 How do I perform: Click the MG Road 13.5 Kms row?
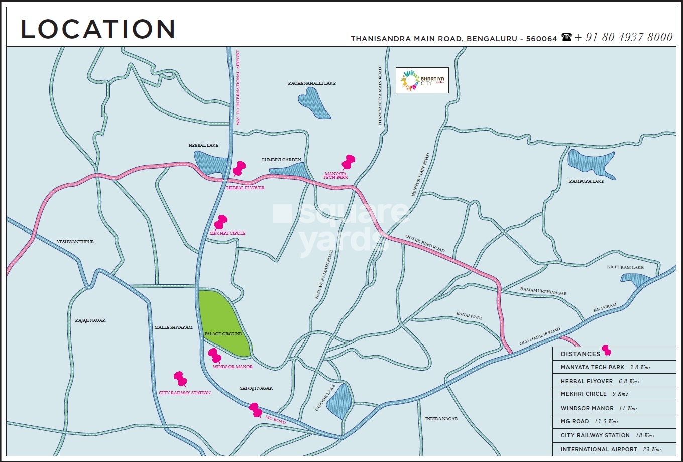tap(614, 422)
